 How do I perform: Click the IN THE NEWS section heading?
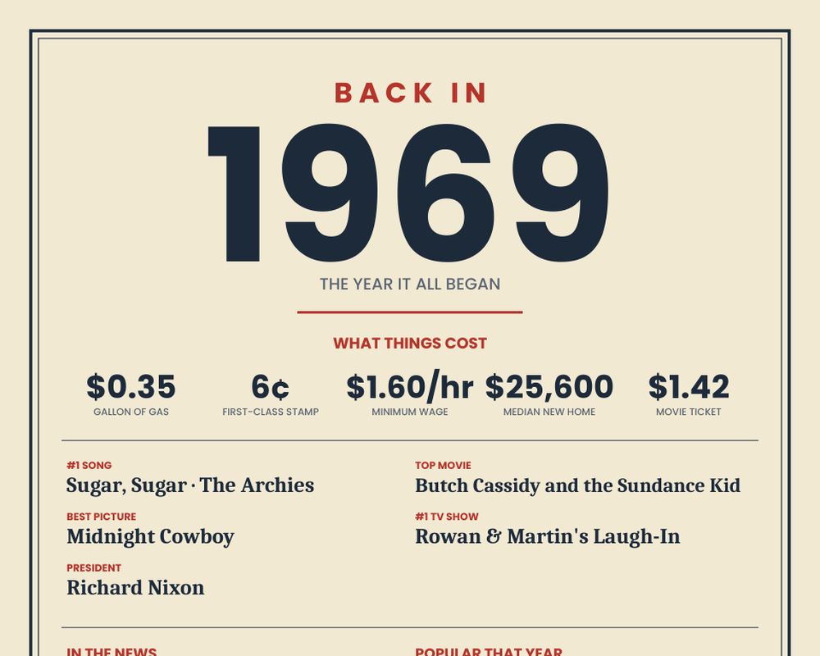click(112, 651)
